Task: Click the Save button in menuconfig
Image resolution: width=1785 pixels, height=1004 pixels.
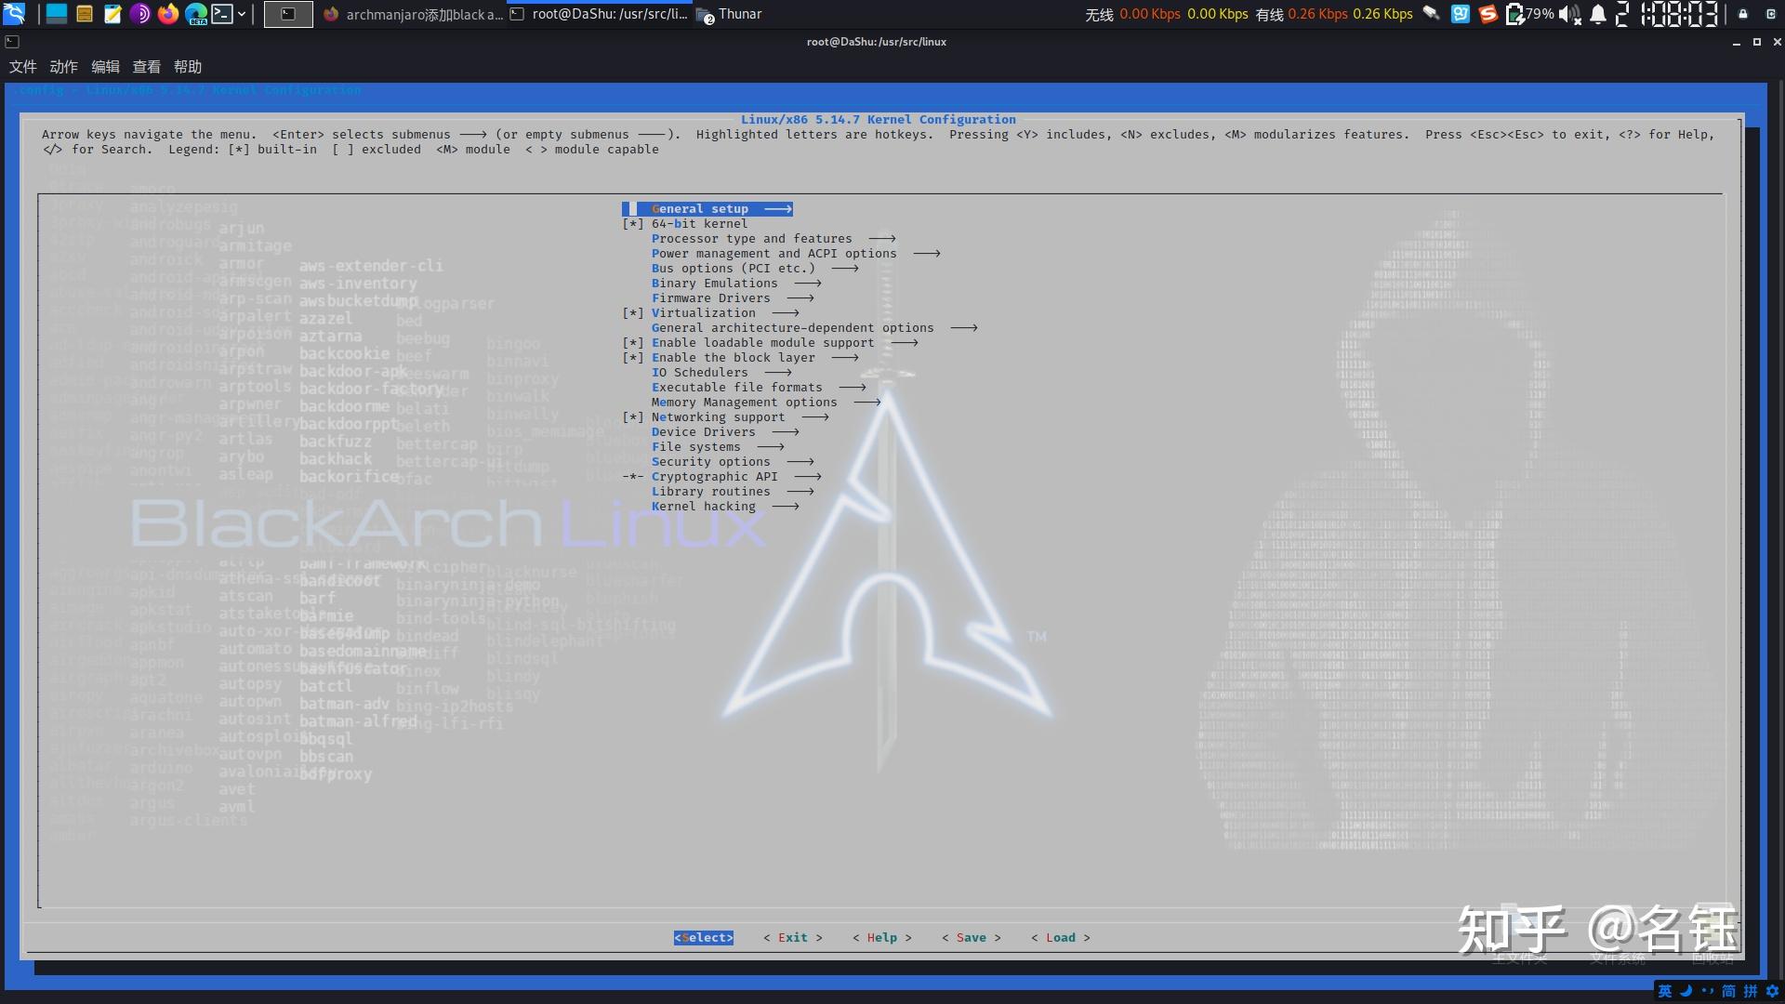Action: (971, 937)
